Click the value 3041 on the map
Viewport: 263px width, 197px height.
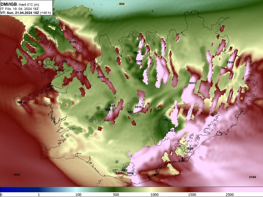(192, 83)
